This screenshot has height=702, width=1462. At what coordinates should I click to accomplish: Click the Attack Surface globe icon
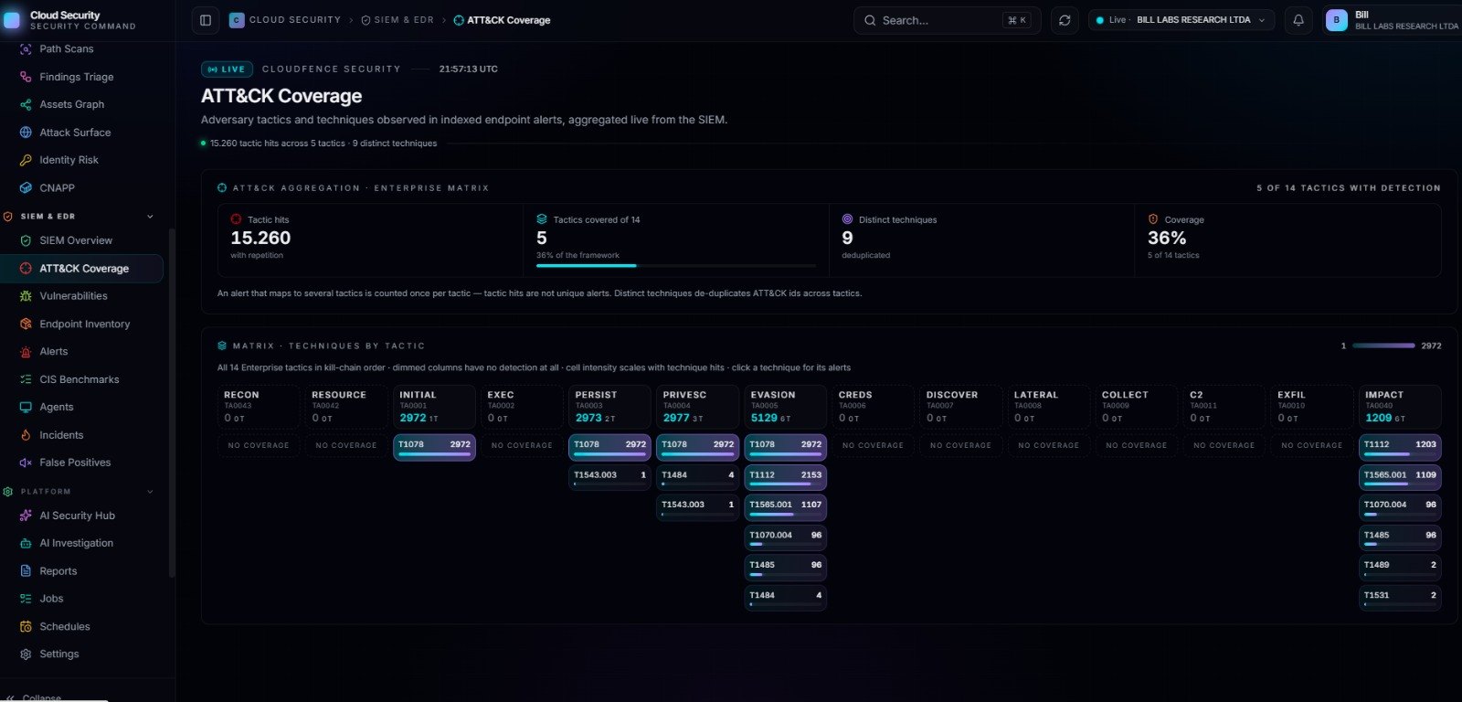click(x=26, y=133)
